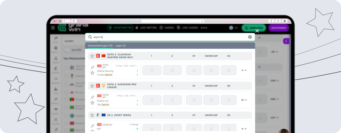Select locked odds 1 for Passion UA match
The width and height of the screenshot is (341, 133).
(x=152, y=100)
